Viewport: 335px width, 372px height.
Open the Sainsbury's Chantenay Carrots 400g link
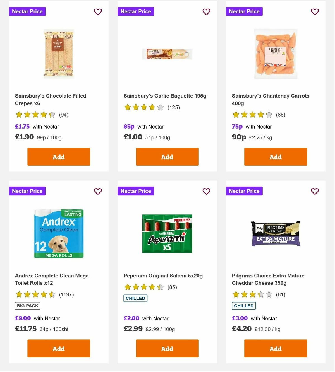tap(271, 99)
